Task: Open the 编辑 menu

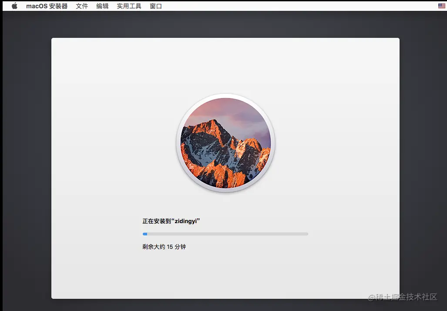Action: tap(102, 6)
